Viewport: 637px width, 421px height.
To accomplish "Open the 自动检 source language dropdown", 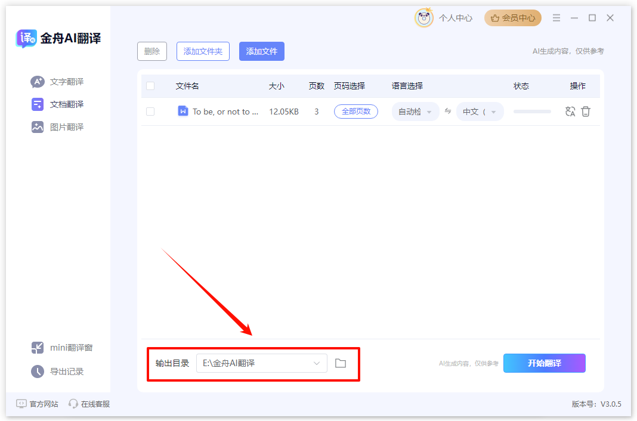I will tap(415, 112).
